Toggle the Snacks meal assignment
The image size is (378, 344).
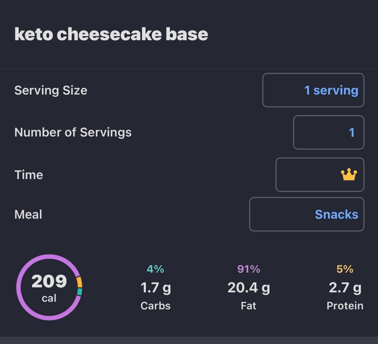point(336,214)
